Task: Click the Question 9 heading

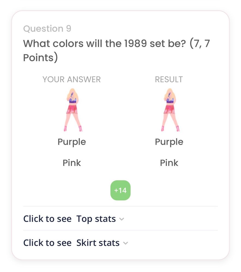Action: tap(47, 29)
